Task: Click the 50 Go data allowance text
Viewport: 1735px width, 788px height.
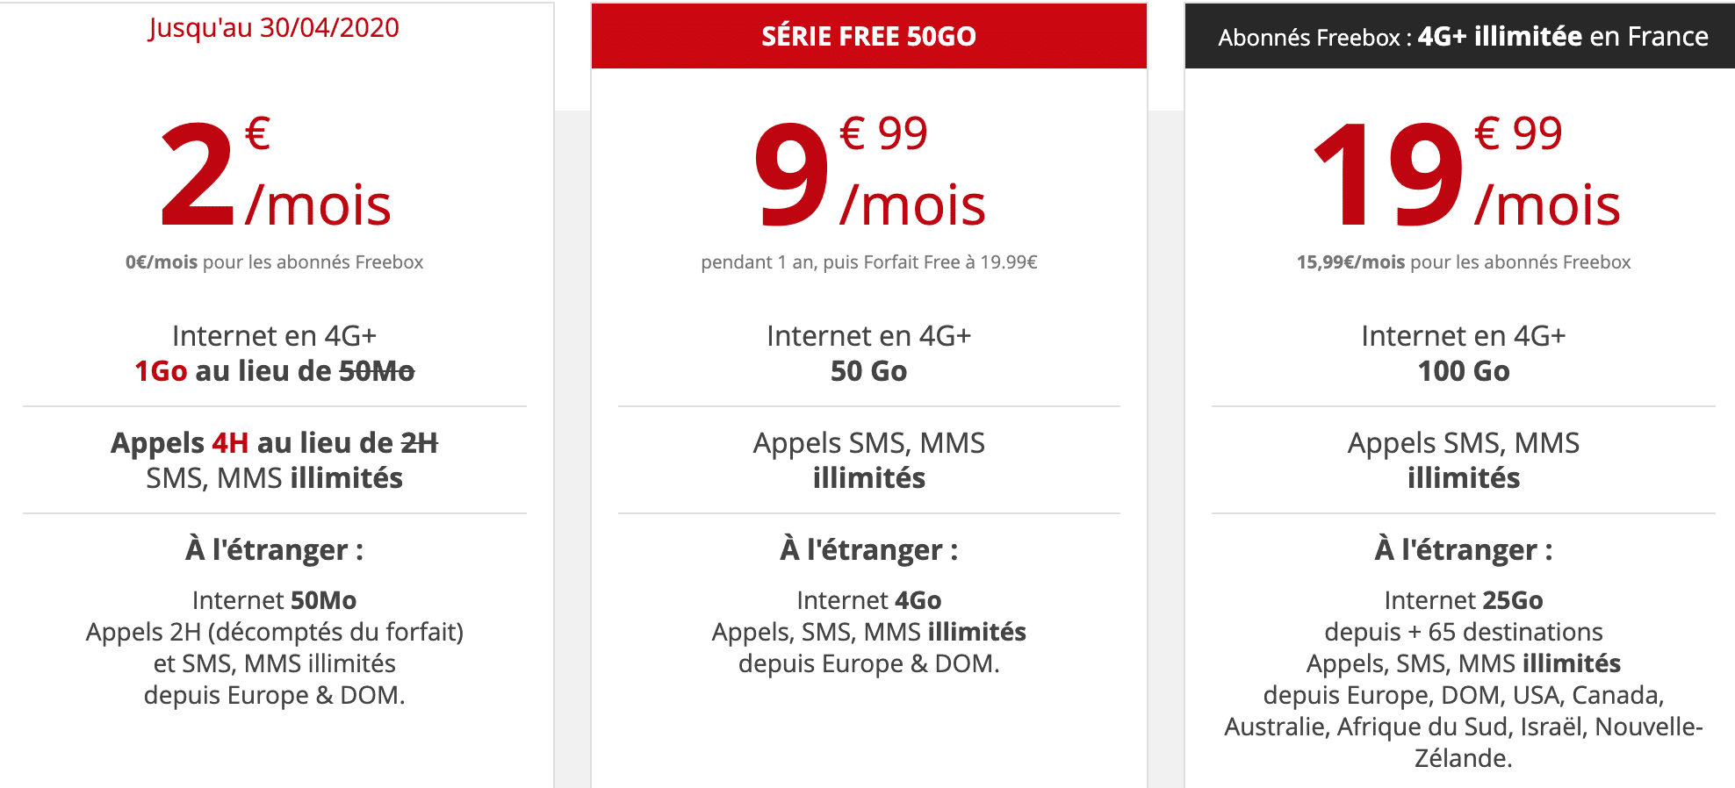Action: 868,371
